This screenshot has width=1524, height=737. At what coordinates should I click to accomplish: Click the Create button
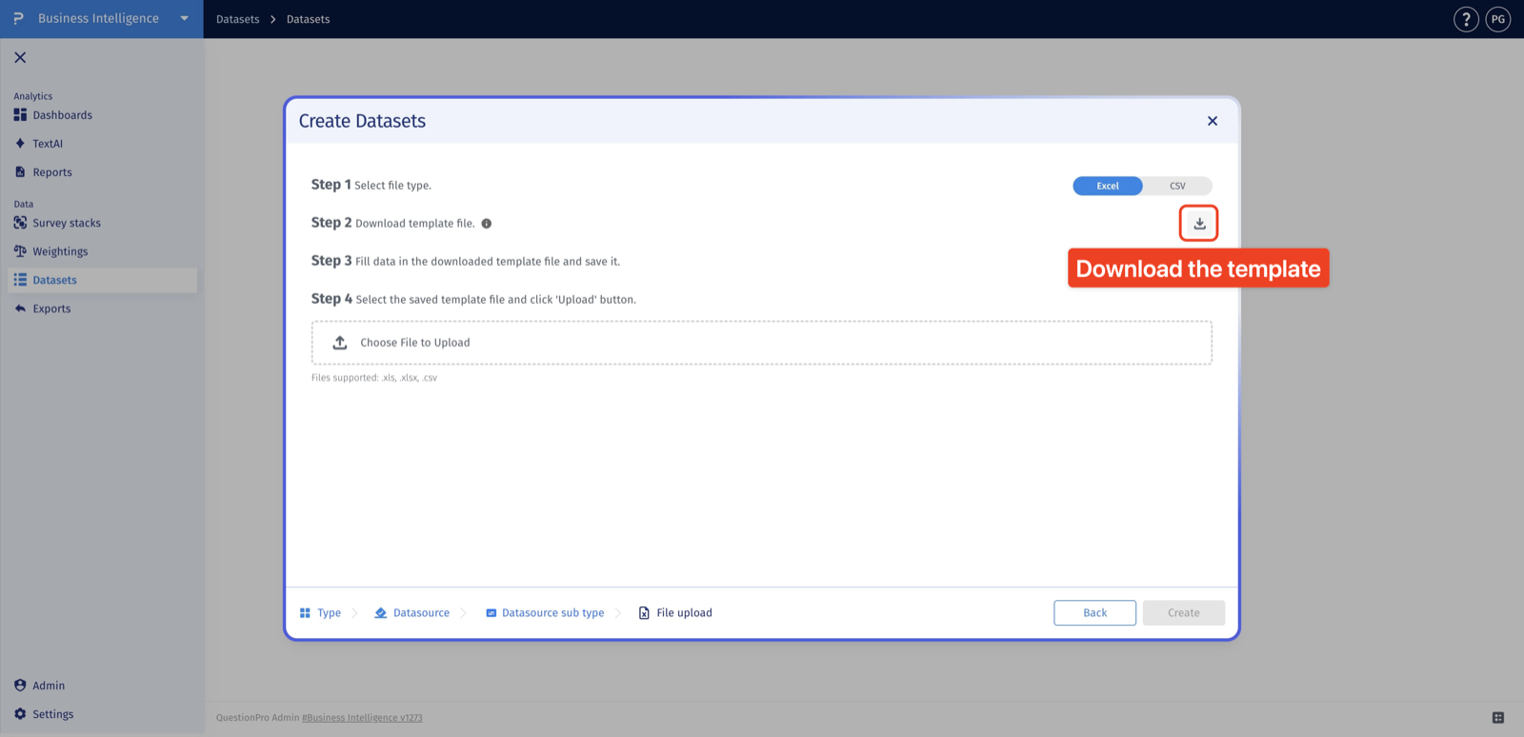[x=1184, y=613]
